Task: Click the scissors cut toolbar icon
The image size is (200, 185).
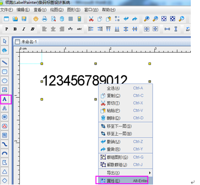Action: (x=91, y=18)
